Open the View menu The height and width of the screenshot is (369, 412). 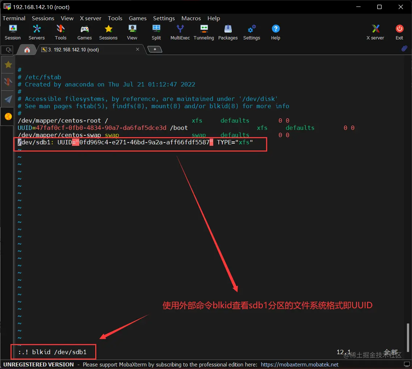[67, 18]
